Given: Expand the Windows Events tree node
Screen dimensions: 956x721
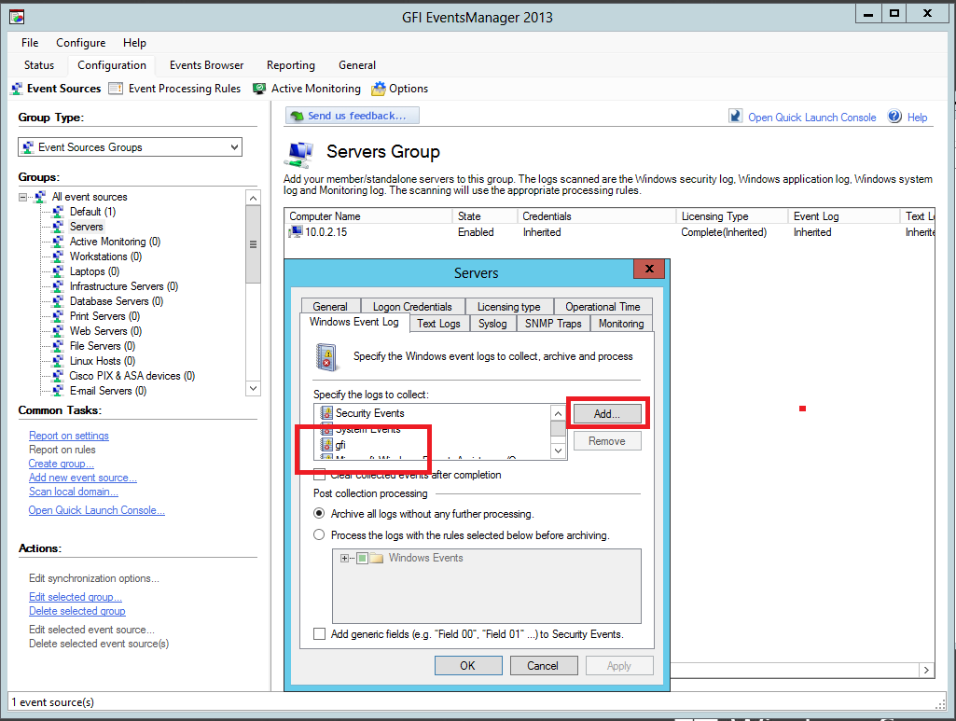Looking at the screenshot, I should coord(345,559).
